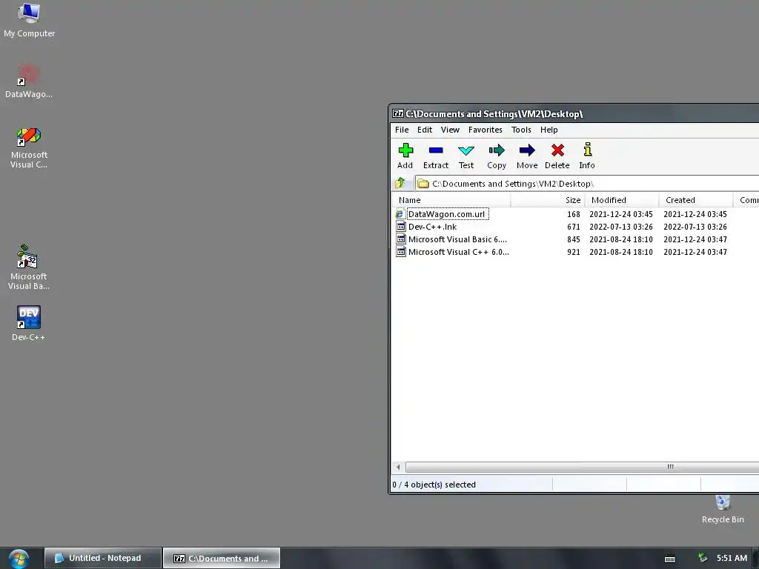Click the Dev-C++.lnk file name
The image size is (759, 569).
click(432, 227)
